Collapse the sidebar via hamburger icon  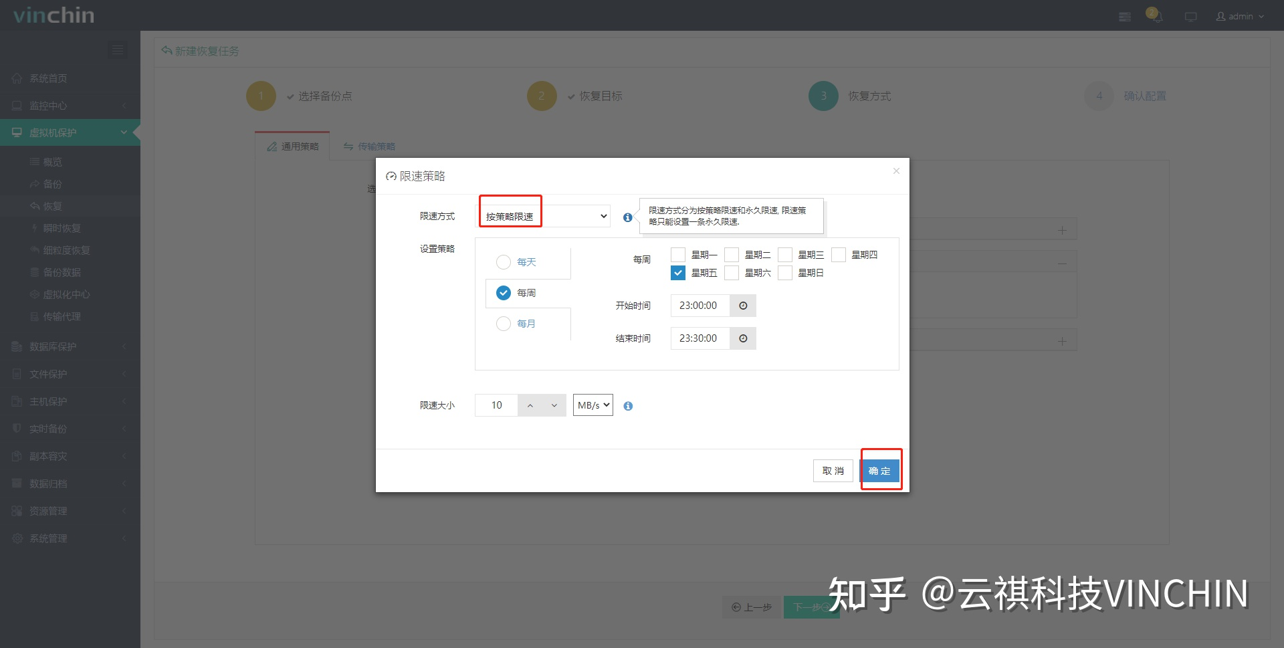pos(118,49)
